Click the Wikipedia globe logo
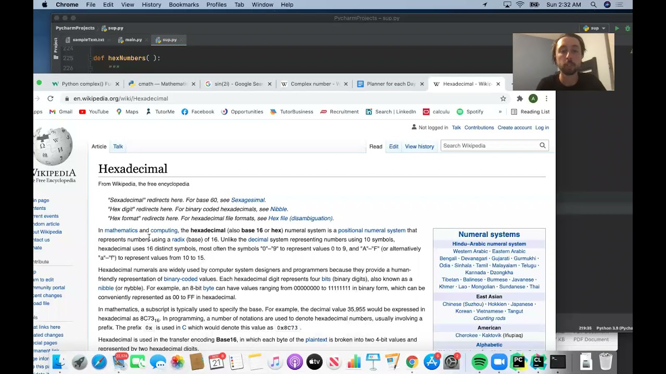Viewport: 666px width, 374px height. pyautogui.click(x=54, y=148)
